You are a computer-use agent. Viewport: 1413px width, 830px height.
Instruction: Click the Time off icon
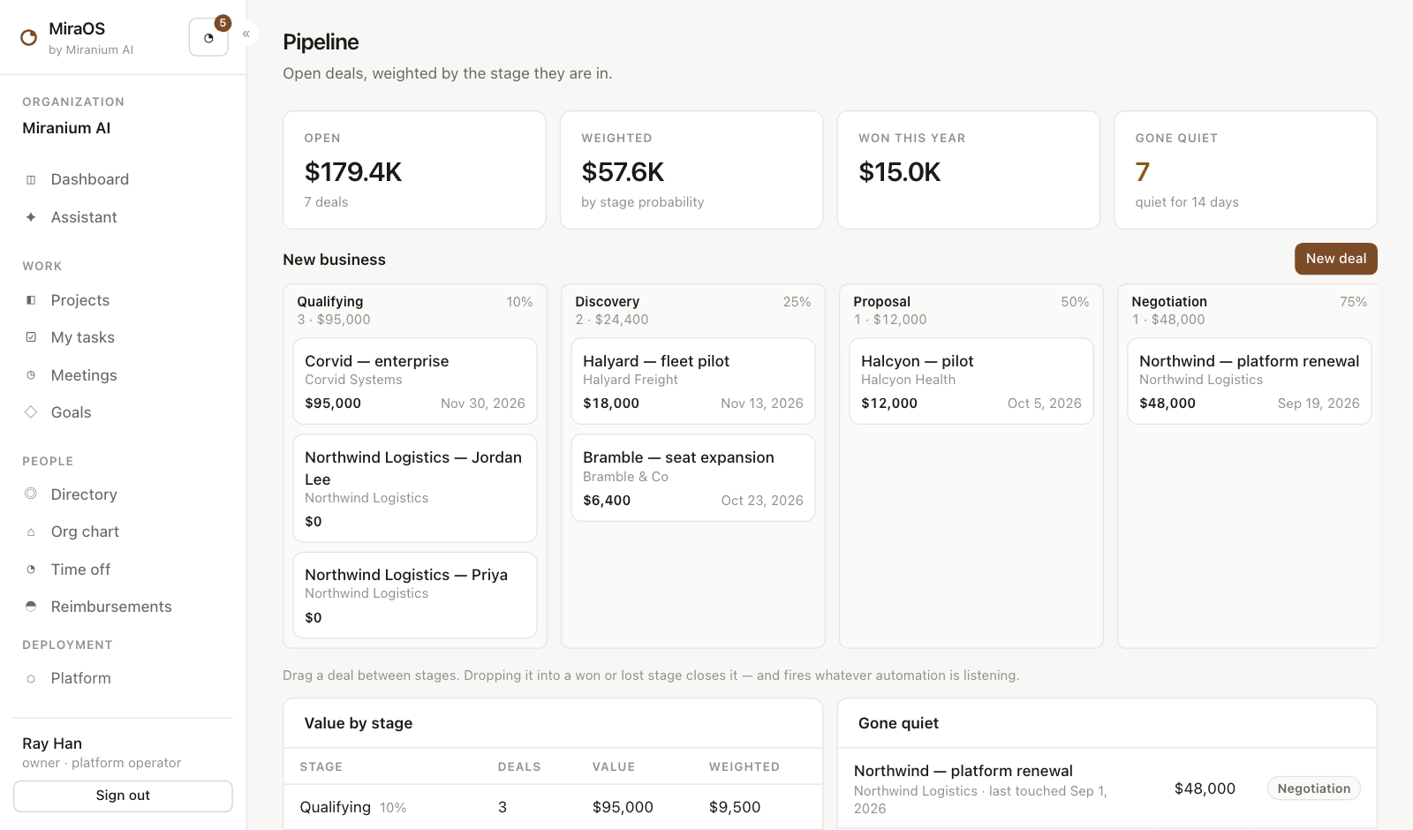coord(31,570)
